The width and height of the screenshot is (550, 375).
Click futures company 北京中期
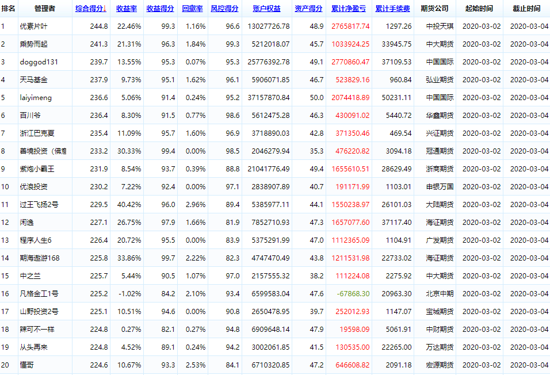tap(440, 293)
